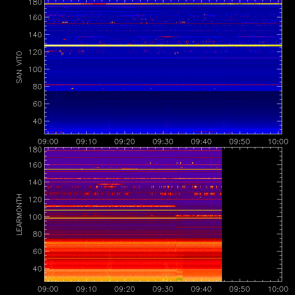Choose the 160 frequency label on Learmonth axis
Viewport: 295px width, 295px height.
[35, 165]
